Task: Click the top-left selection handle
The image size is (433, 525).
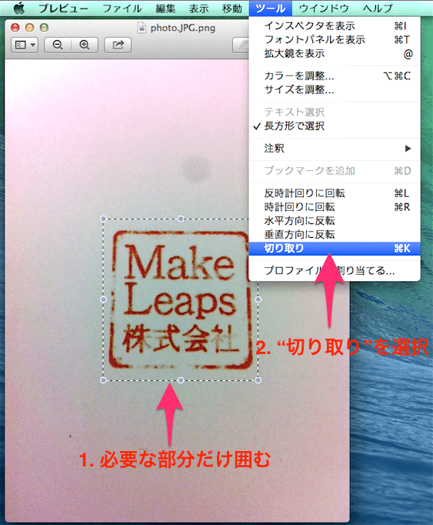Action: [x=103, y=219]
